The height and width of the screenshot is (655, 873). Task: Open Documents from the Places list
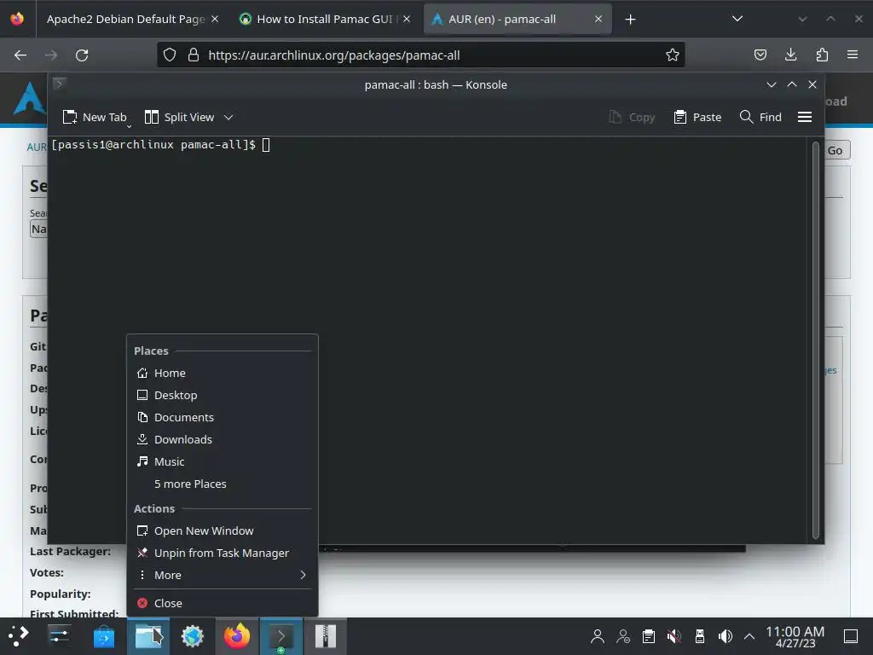click(223, 417)
